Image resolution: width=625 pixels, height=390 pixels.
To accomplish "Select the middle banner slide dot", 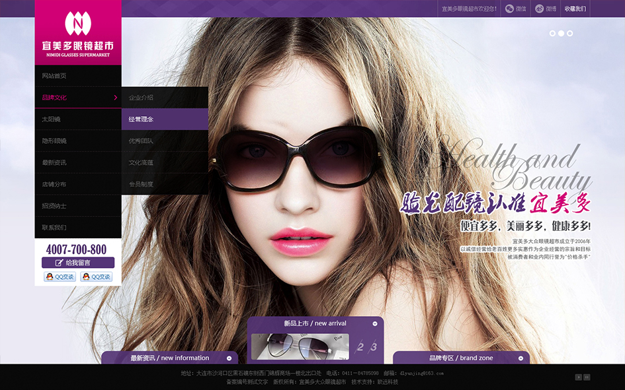I will (562, 33).
